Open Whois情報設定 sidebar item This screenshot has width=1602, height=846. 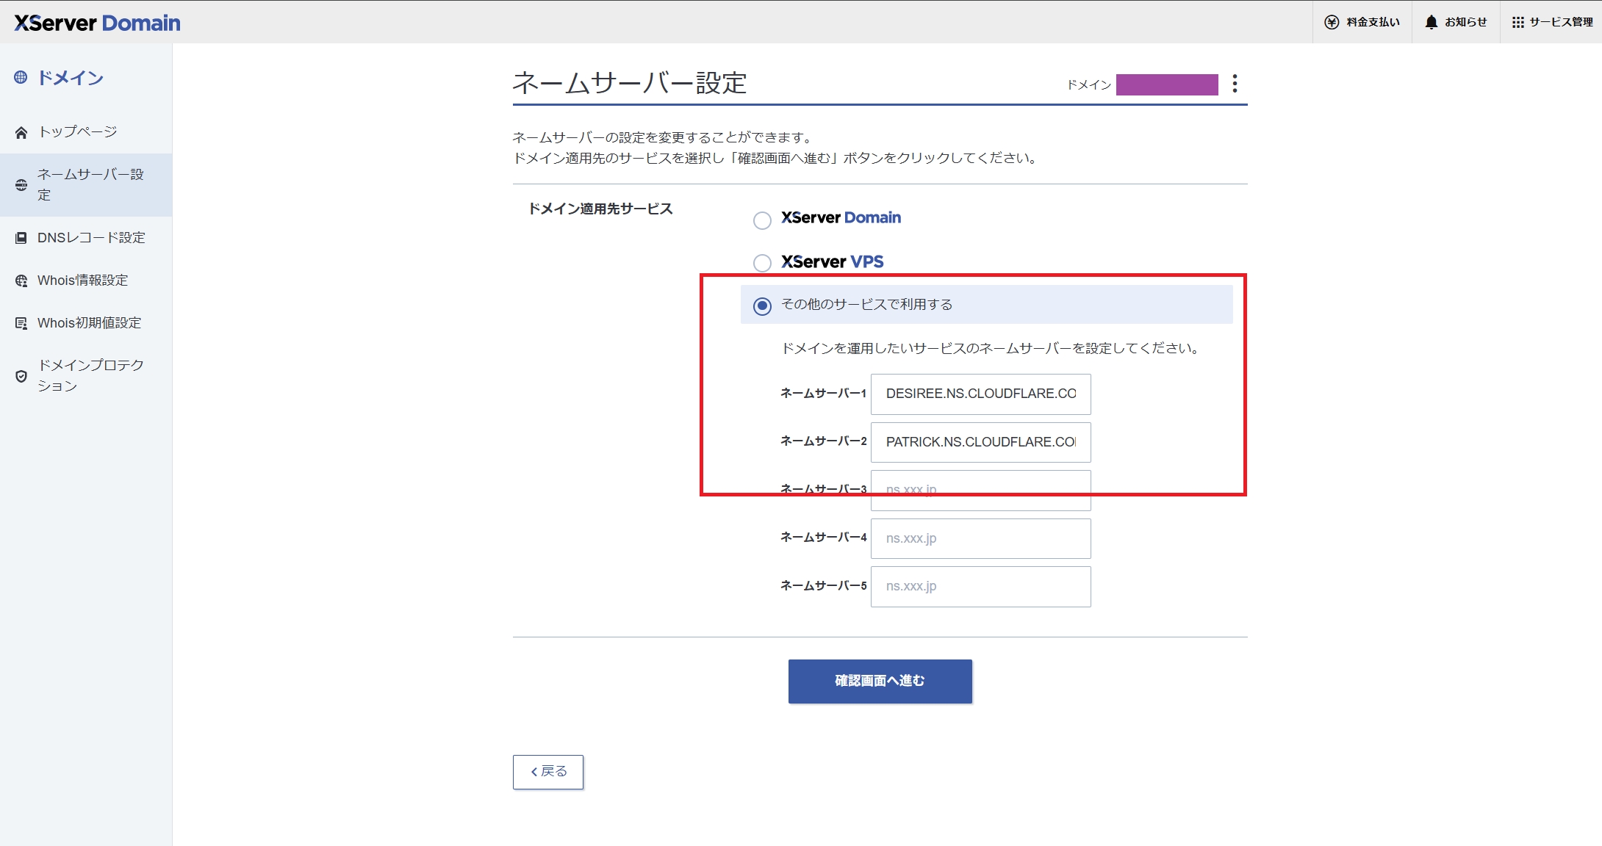(86, 281)
